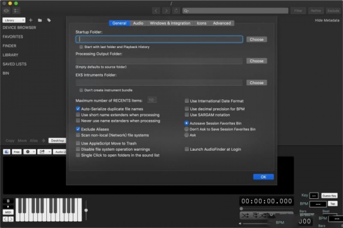Check Use AppleScript Move to Trash
Screen dimensions: 343x228
click(x=78, y=143)
